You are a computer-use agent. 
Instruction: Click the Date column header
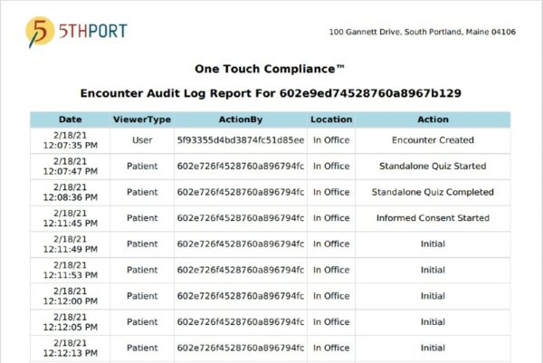[70, 119]
